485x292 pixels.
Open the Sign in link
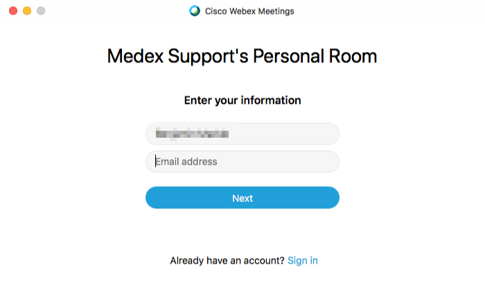click(303, 261)
